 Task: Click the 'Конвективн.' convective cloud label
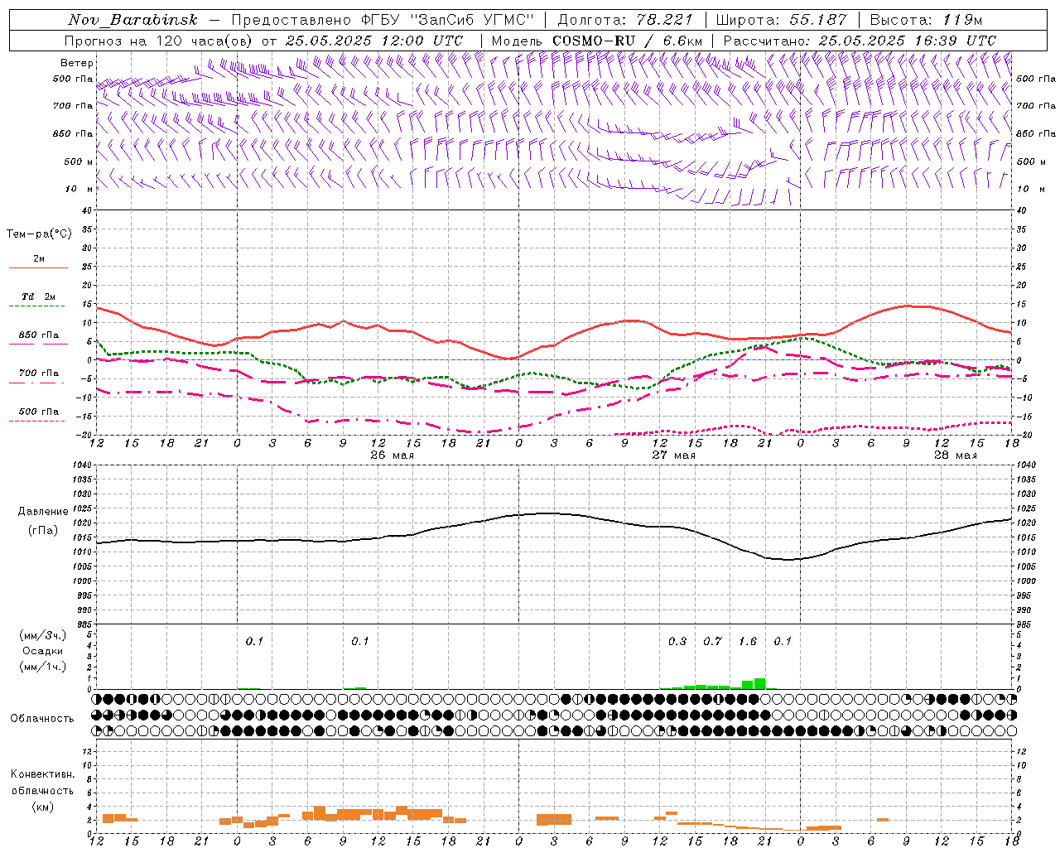click(x=42, y=774)
